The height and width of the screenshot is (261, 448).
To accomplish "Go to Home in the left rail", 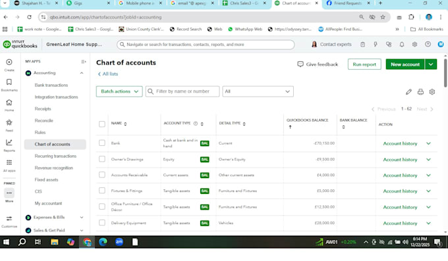I will (x=9, y=103).
